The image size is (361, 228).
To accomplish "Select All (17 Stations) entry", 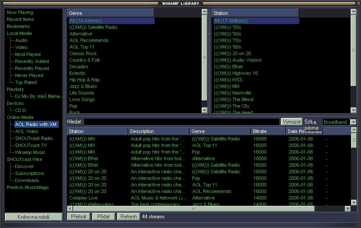I will [x=256, y=21].
